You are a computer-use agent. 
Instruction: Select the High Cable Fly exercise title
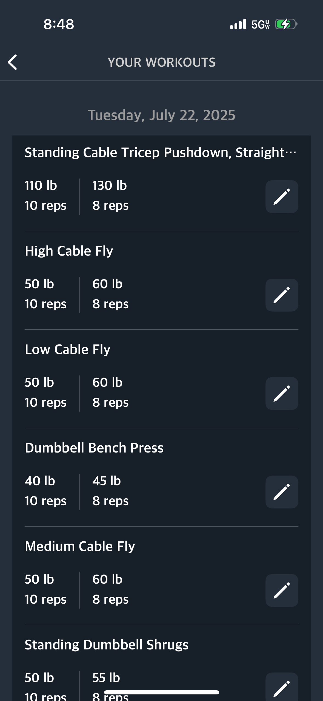pos(69,251)
